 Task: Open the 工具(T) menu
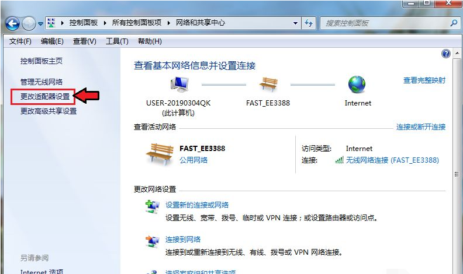pyautogui.click(x=117, y=41)
